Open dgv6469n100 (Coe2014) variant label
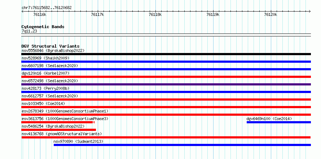 (269, 119)
